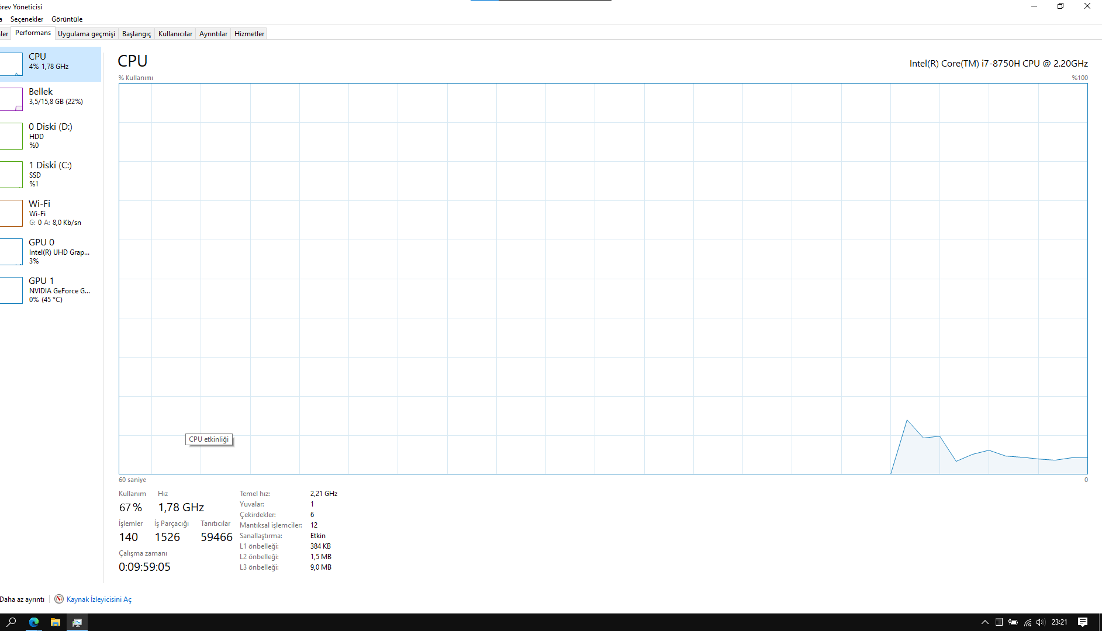The height and width of the screenshot is (631, 1102).
Task: Open the Seçenekler menu
Action: point(27,19)
